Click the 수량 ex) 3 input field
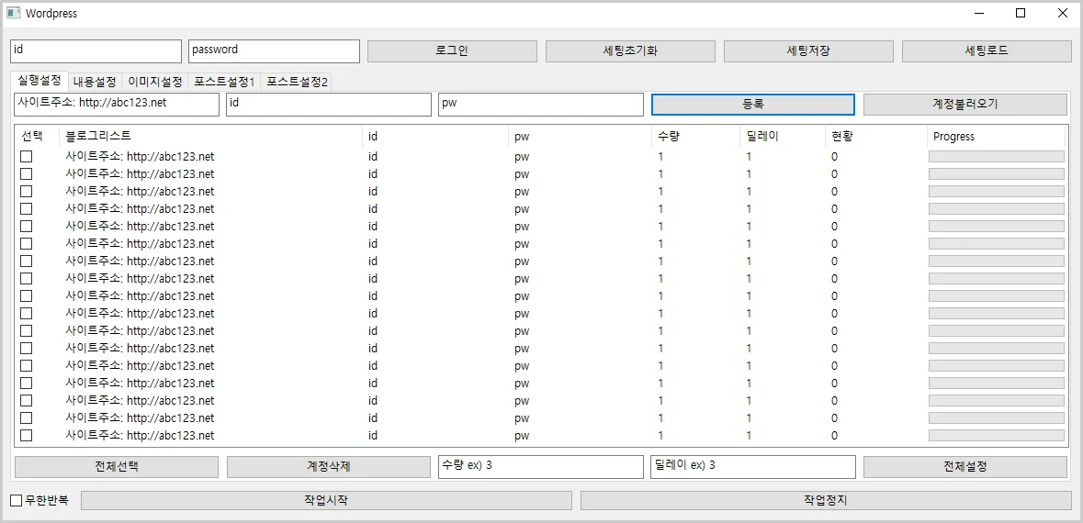Image resolution: width=1083 pixels, height=523 pixels. pos(541,466)
